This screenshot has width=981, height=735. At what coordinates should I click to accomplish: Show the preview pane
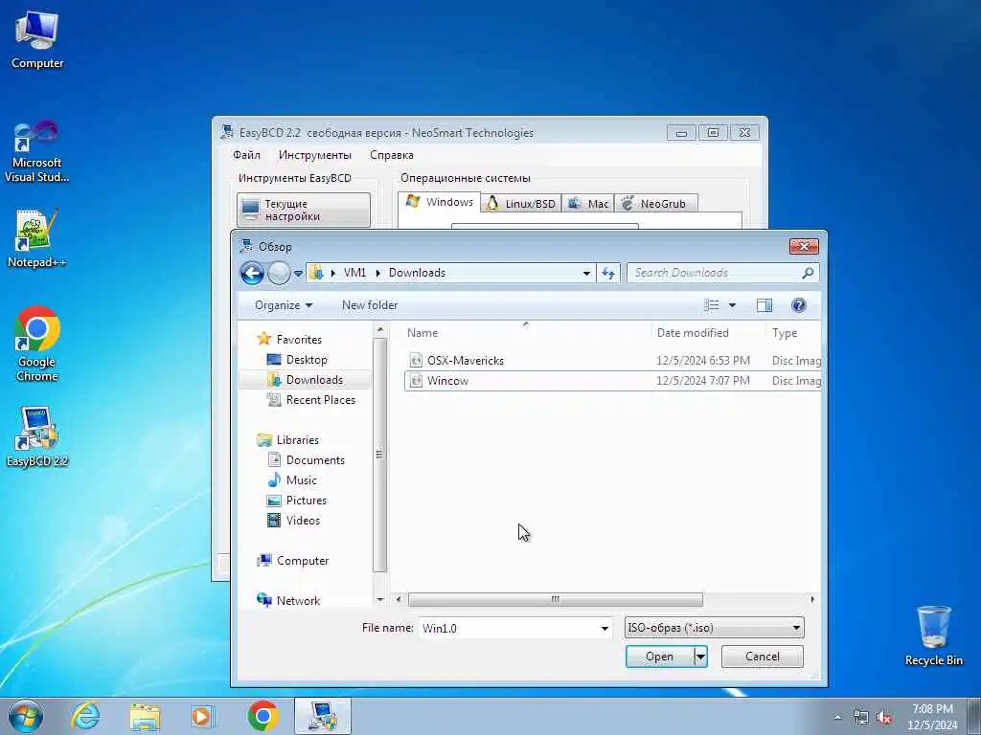(764, 305)
